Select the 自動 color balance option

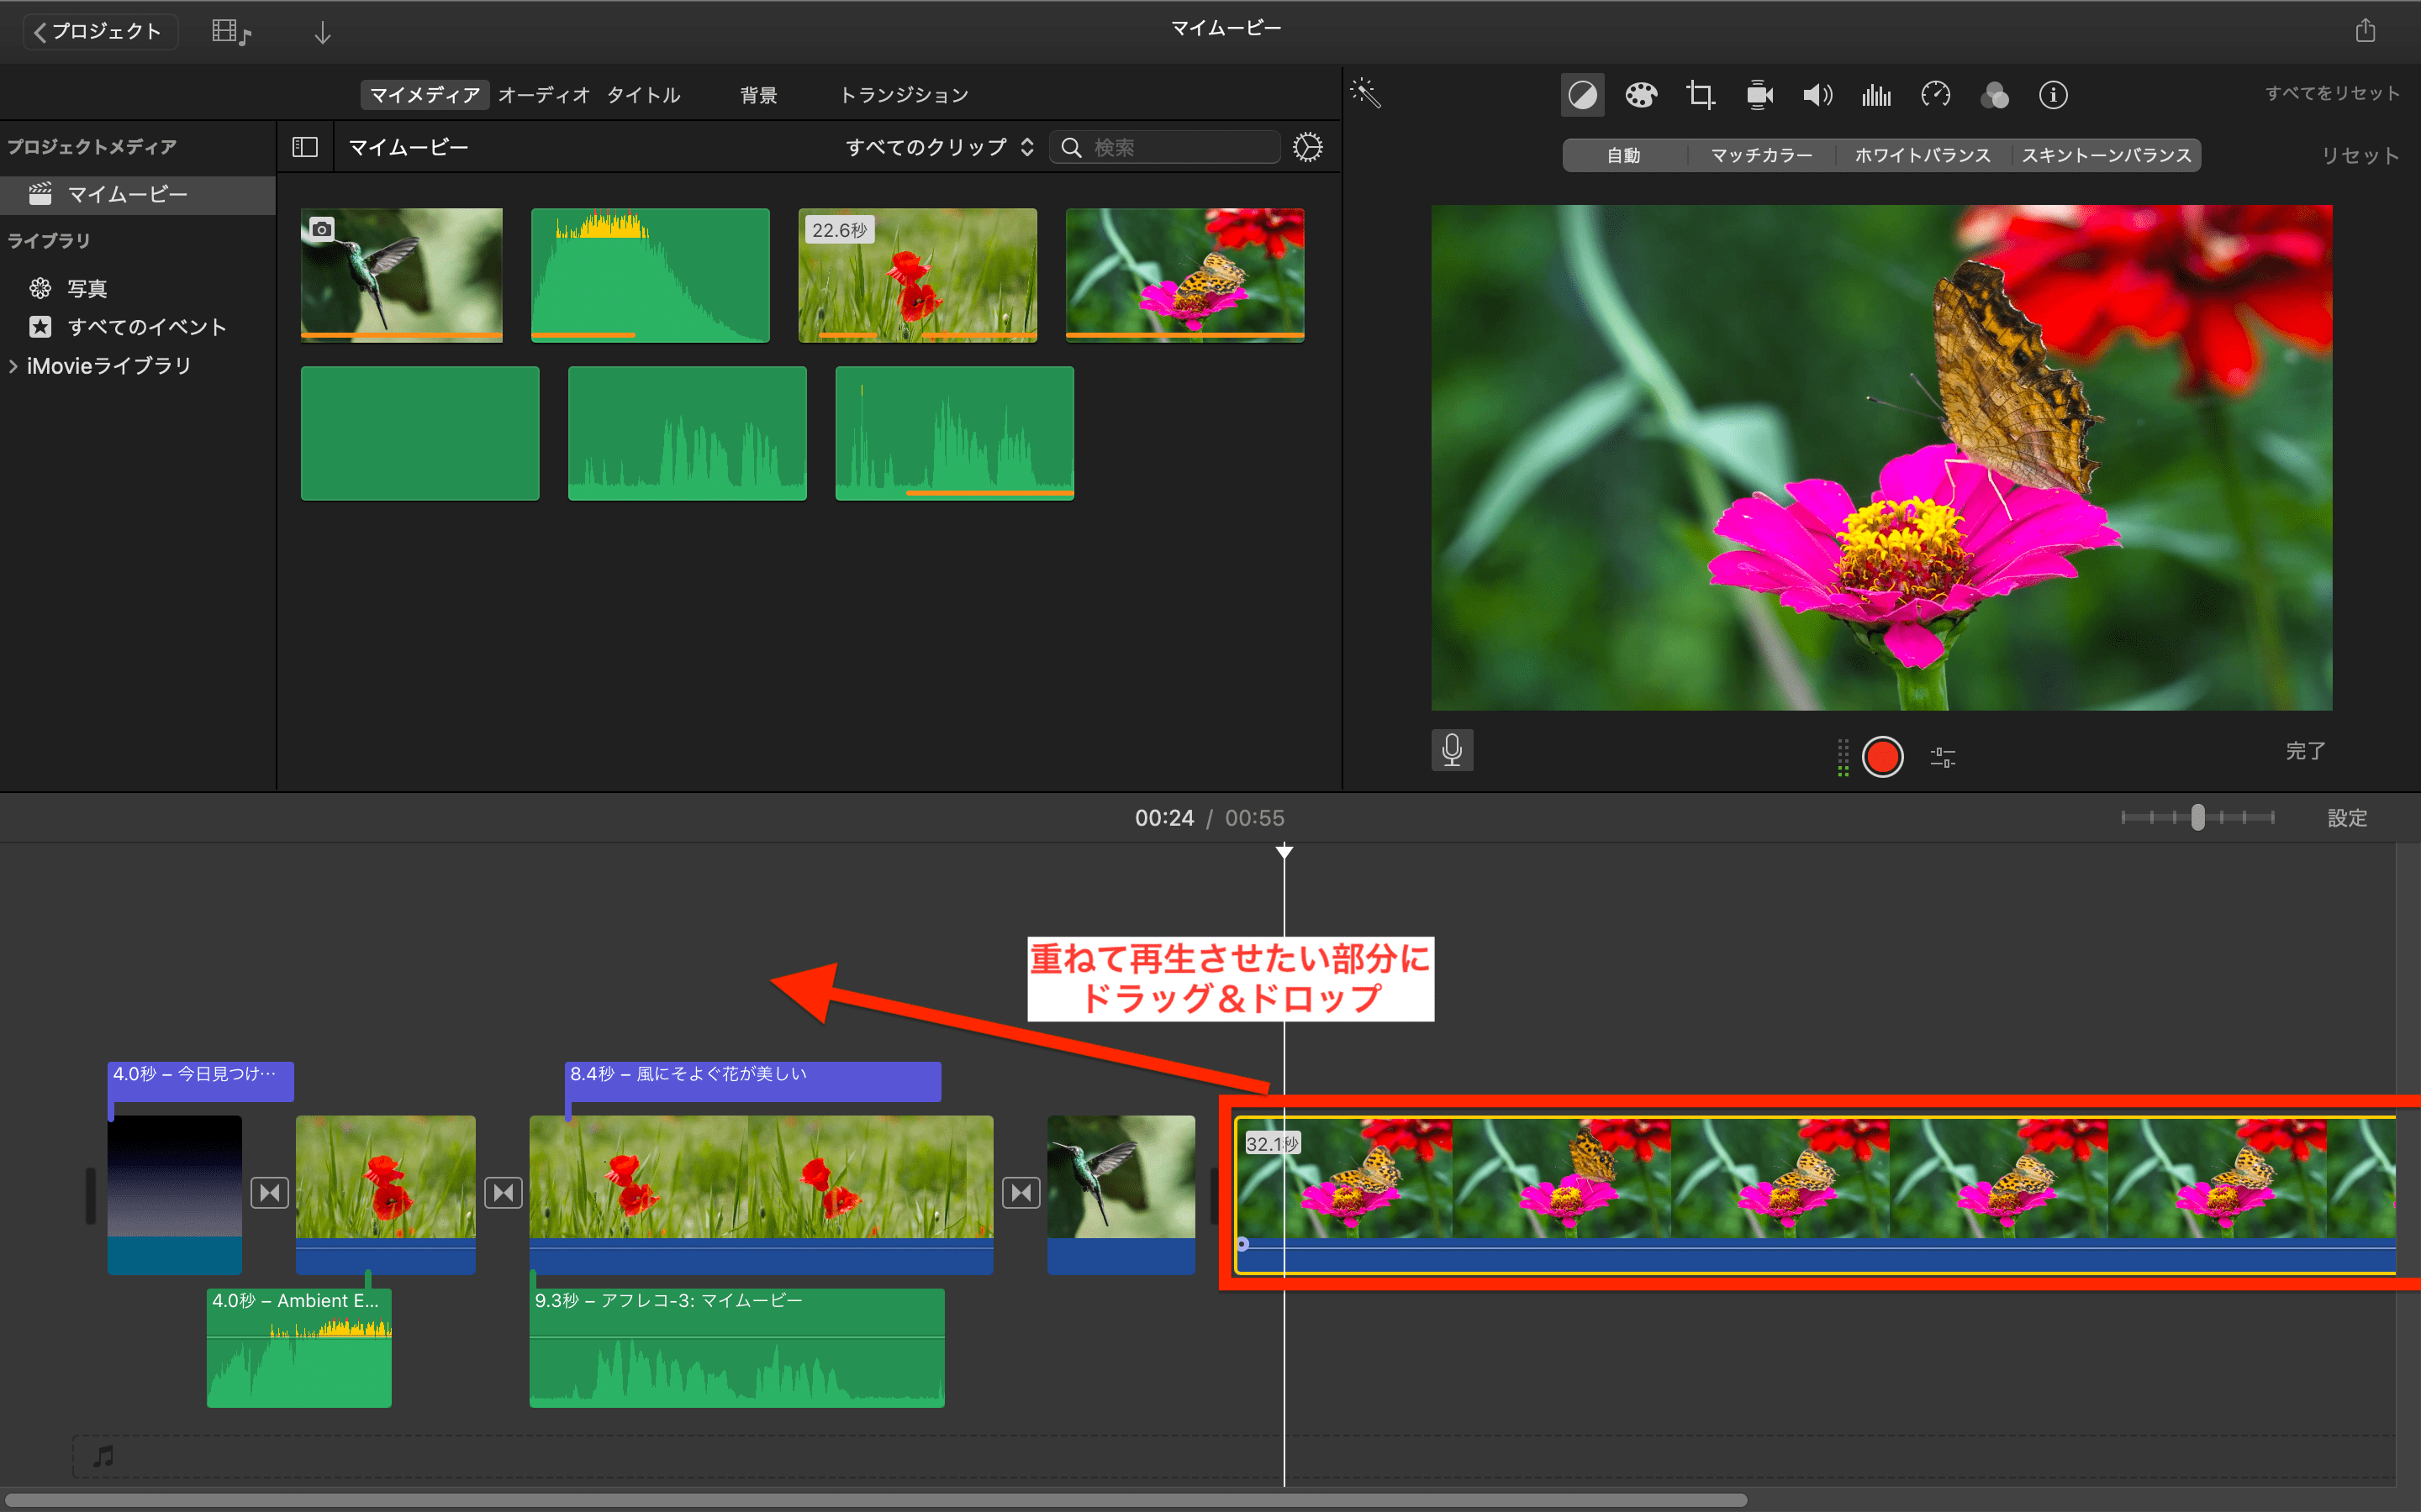[1622, 155]
